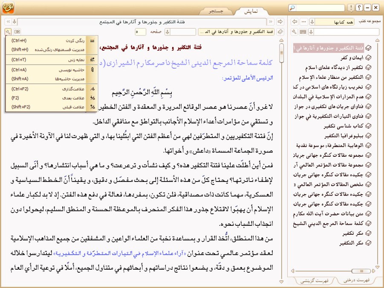Click the icon next to the text pane wrench

point(17,32)
